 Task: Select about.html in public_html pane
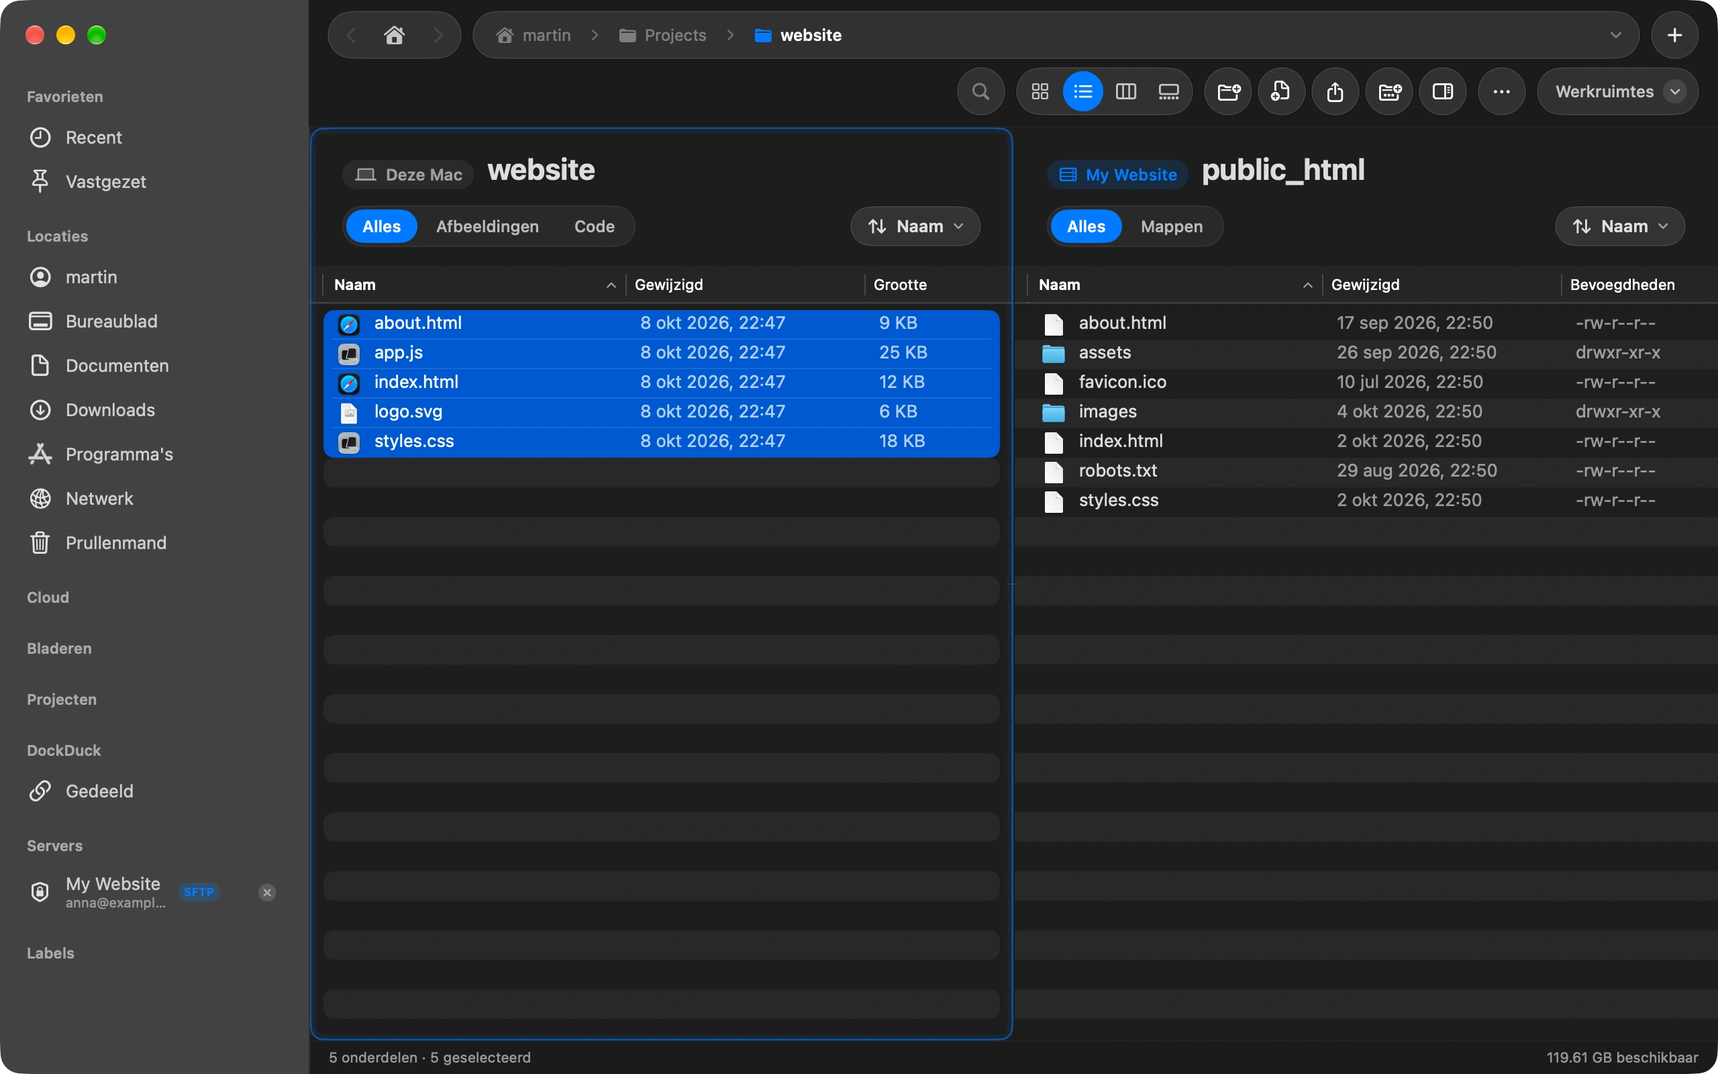pyautogui.click(x=1366, y=323)
